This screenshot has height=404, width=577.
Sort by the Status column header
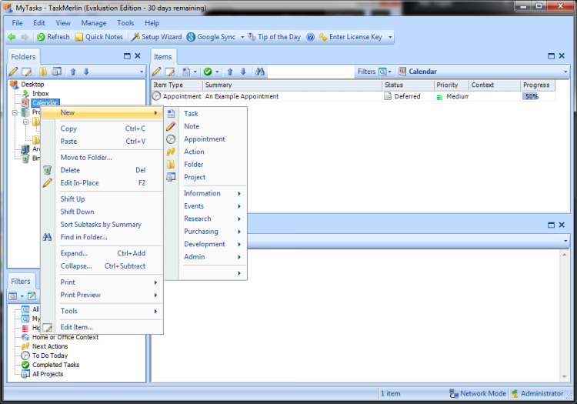[408, 85]
